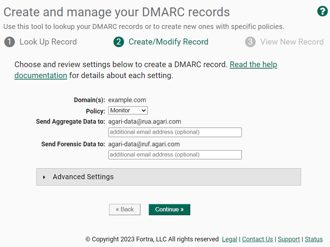Viewport: 330px width, 247px height.
Task: Click the Domain(s) label
Action: click(x=89, y=100)
